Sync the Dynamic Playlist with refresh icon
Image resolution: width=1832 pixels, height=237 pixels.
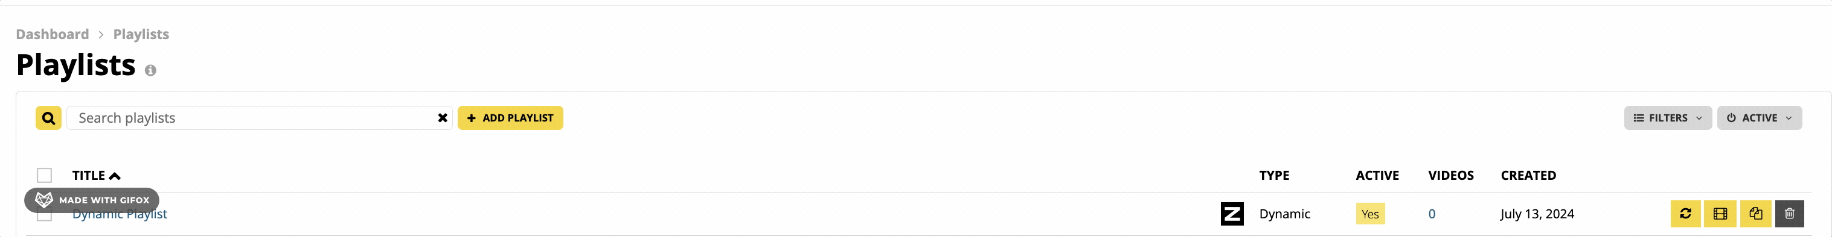pyautogui.click(x=1685, y=214)
